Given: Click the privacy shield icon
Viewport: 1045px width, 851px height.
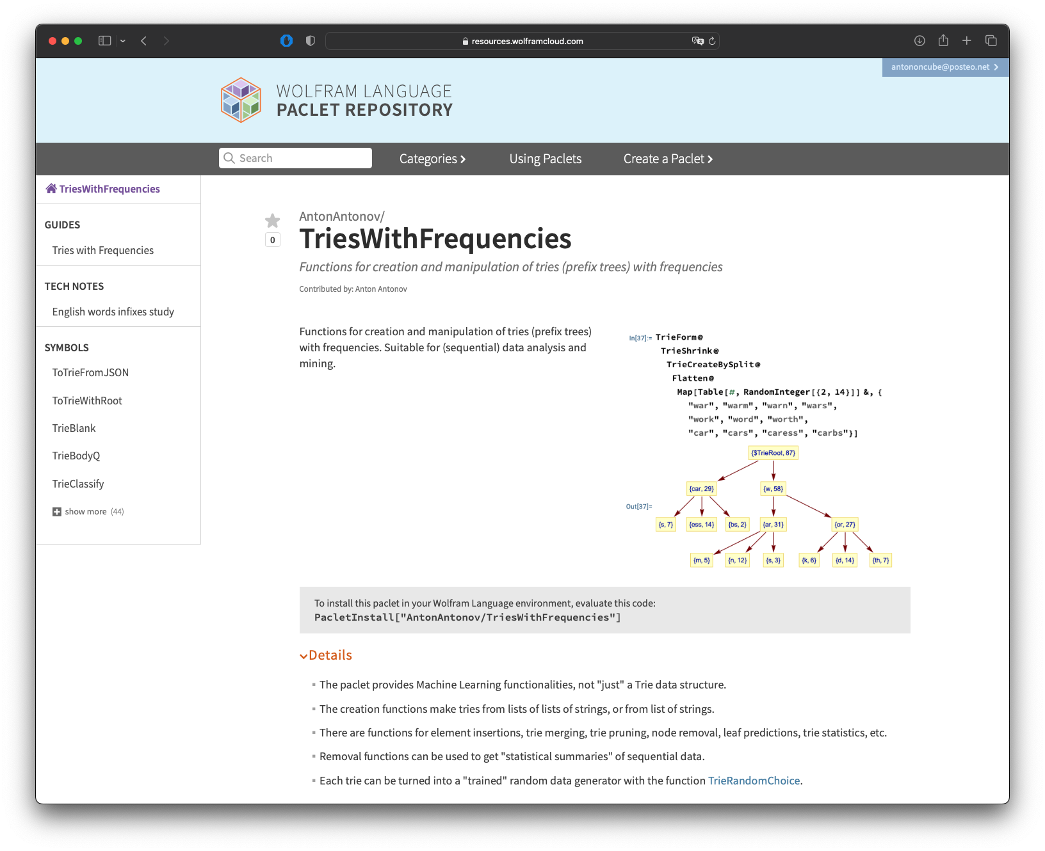Looking at the screenshot, I should point(311,41).
